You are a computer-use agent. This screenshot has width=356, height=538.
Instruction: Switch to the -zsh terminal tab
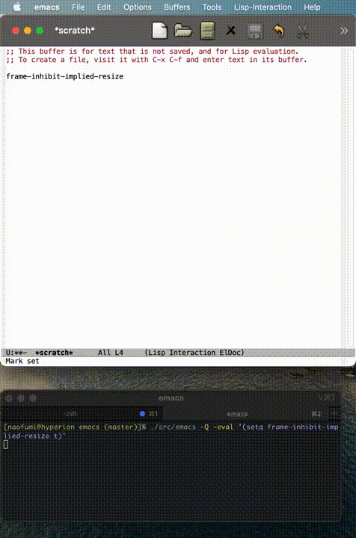(82, 414)
